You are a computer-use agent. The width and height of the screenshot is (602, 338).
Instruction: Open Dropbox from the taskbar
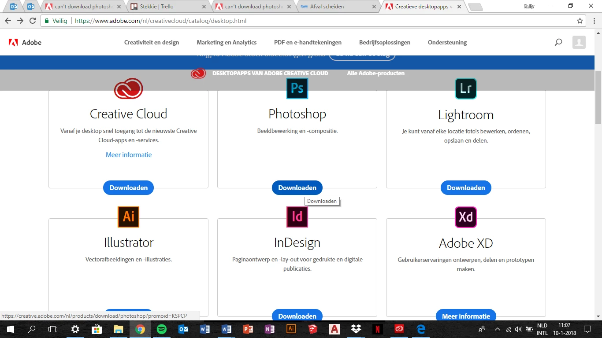click(x=356, y=329)
